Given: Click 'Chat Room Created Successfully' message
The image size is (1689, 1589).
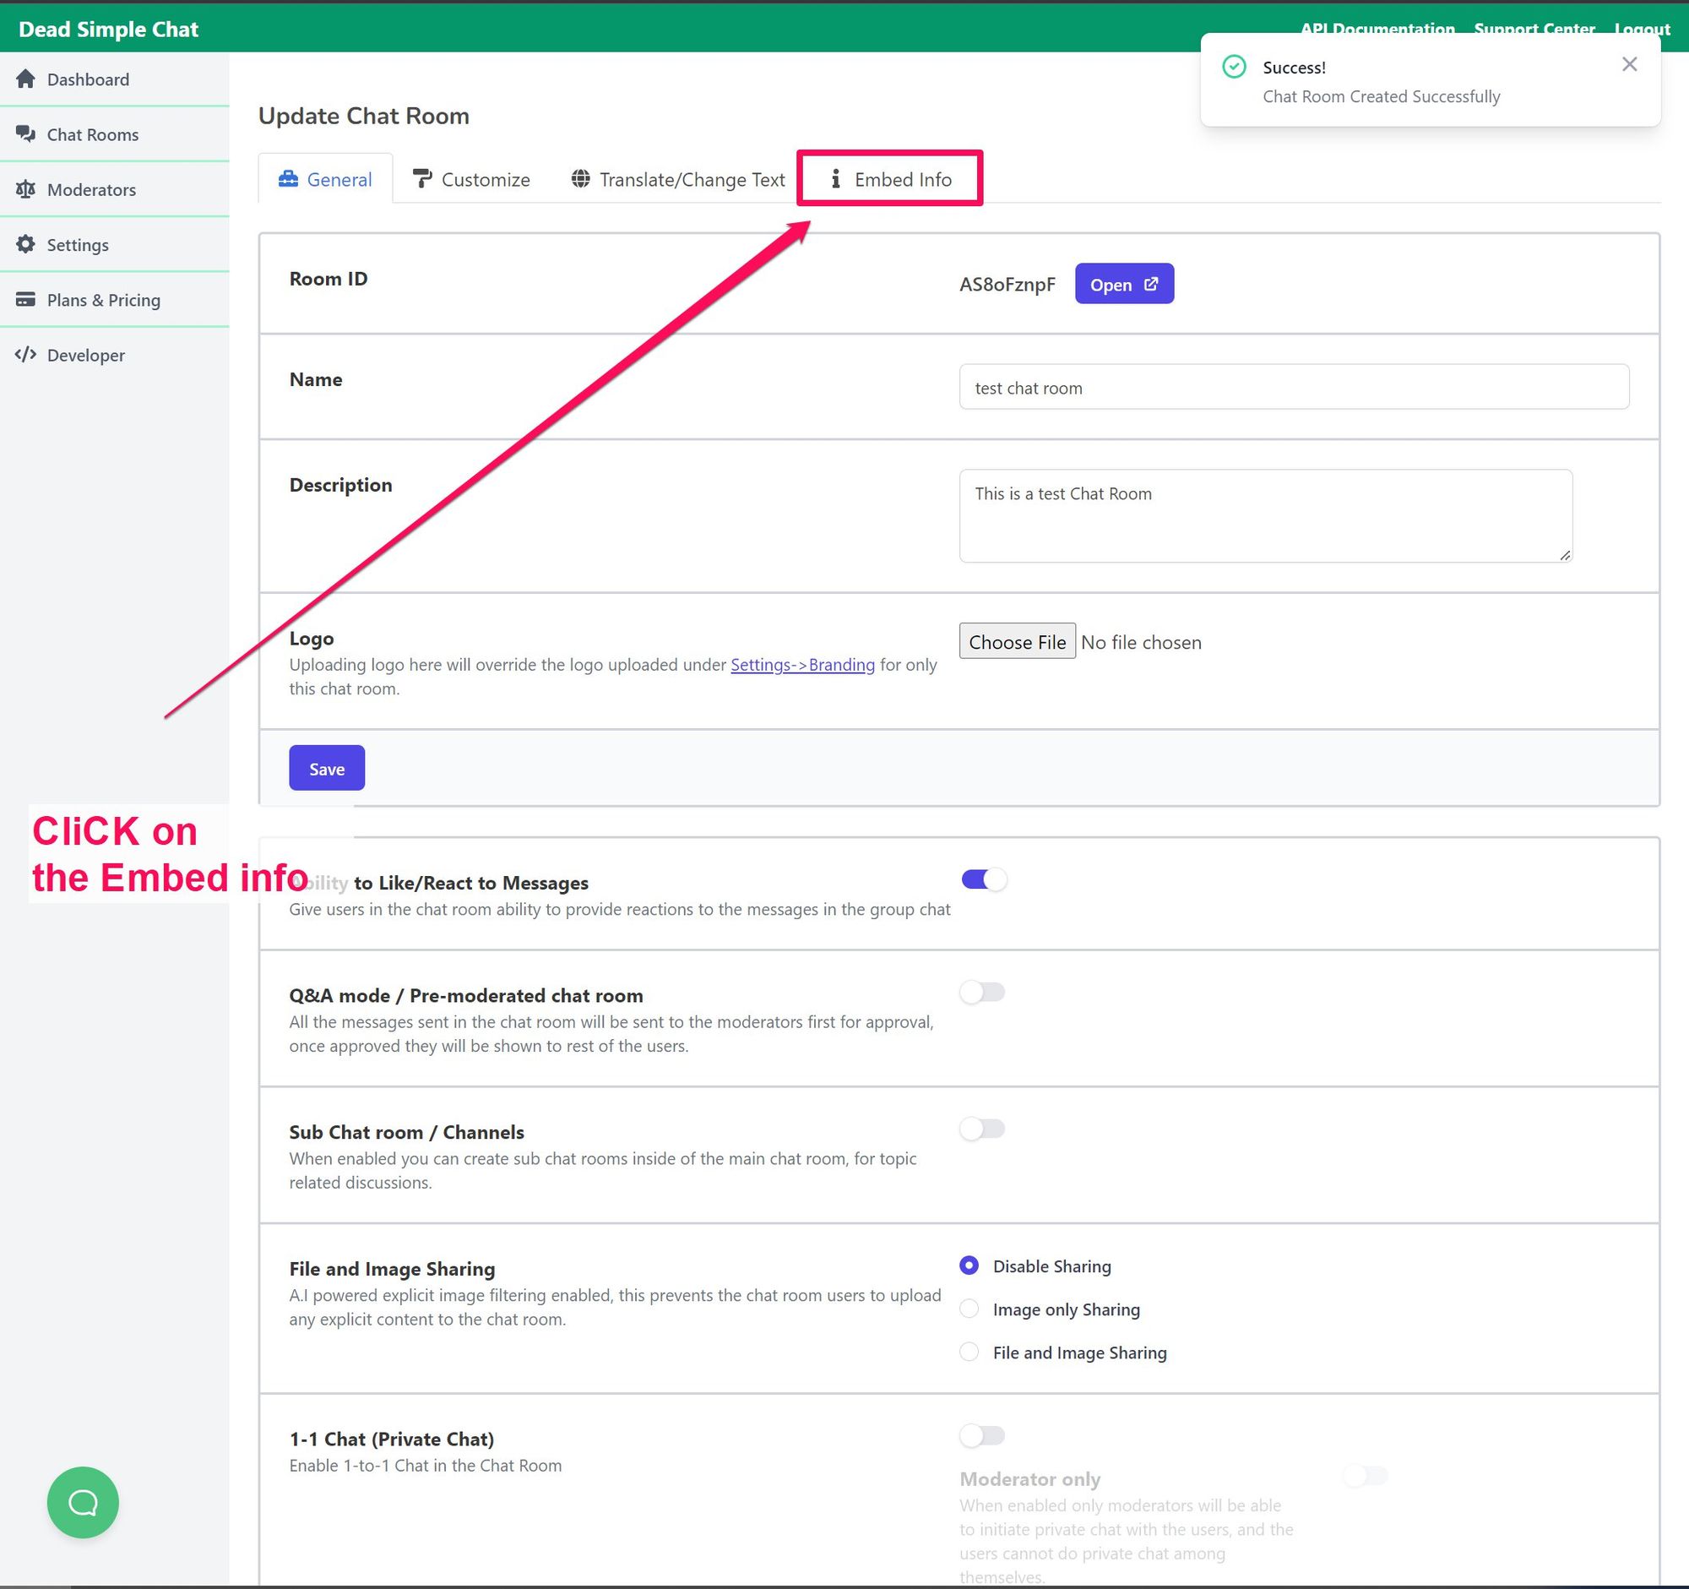Looking at the screenshot, I should click(x=1382, y=96).
